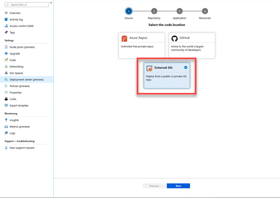Screen dimensions: 280x198
Task: Click the sidebar Search input field
Action: [26, 5]
